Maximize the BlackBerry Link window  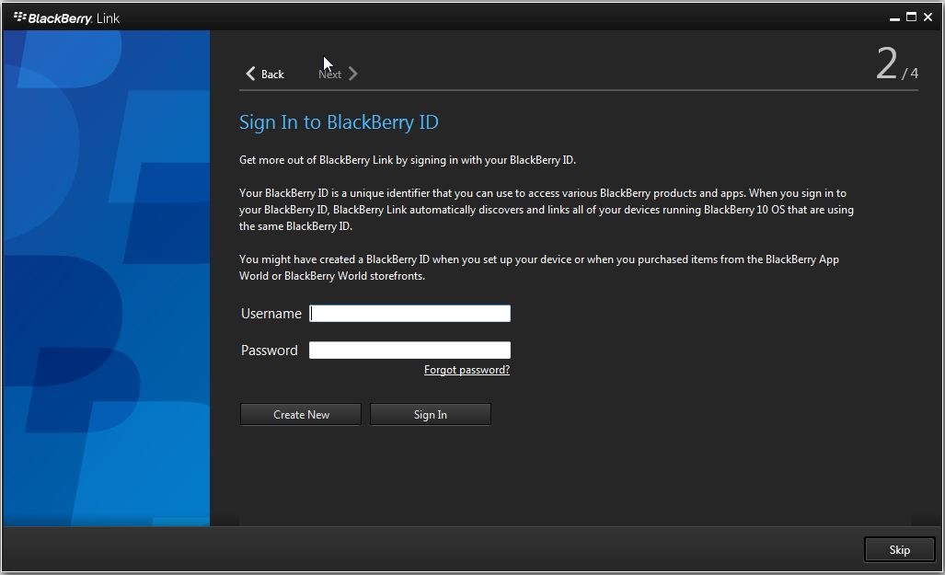911,17
